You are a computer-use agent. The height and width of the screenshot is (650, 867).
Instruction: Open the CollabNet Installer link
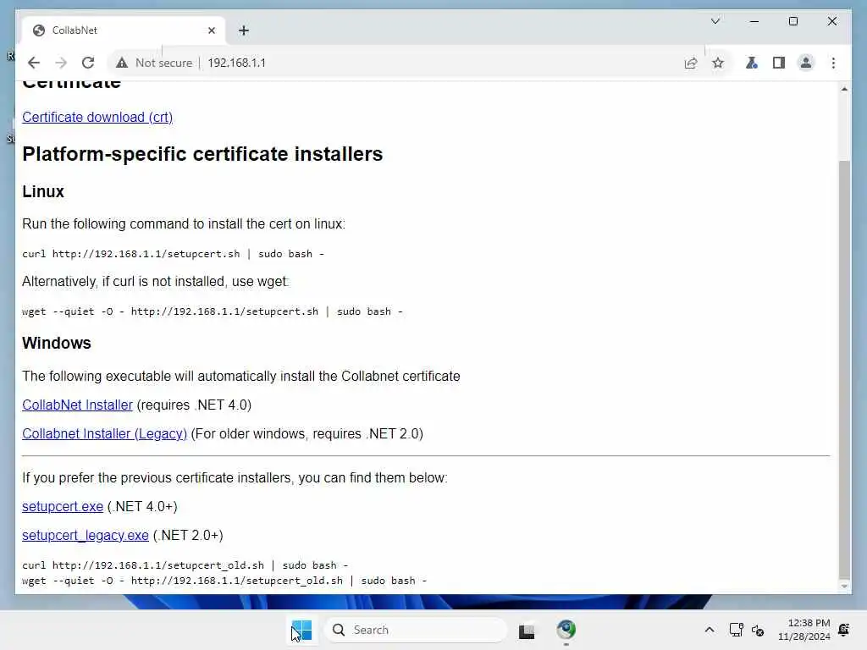(x=77, y=405)
